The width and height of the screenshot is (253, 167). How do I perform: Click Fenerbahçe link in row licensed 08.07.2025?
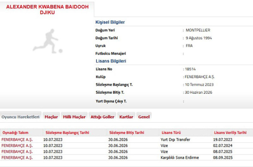point(17,152)
